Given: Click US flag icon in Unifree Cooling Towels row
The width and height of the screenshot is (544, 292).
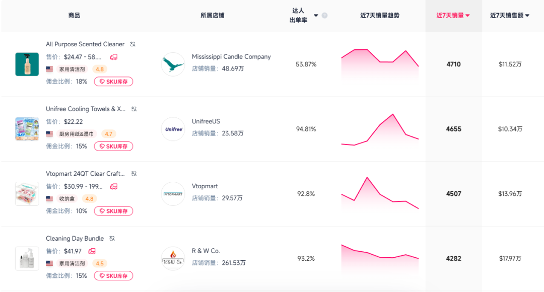Looking at the screenshot, I should [x=49, y=134].
